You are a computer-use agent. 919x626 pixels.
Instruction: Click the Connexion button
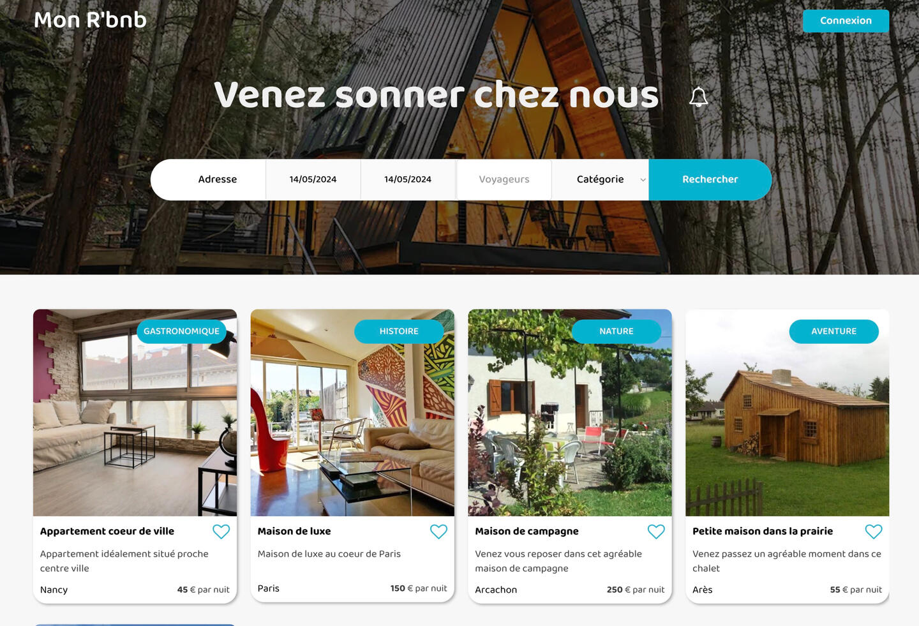(x=846, y=20)
